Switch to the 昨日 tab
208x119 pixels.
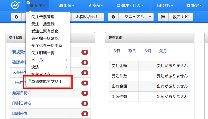(132, 51)
